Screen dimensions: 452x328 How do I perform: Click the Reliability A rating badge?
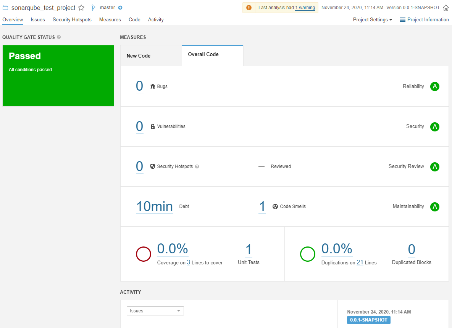coord(435,86)
